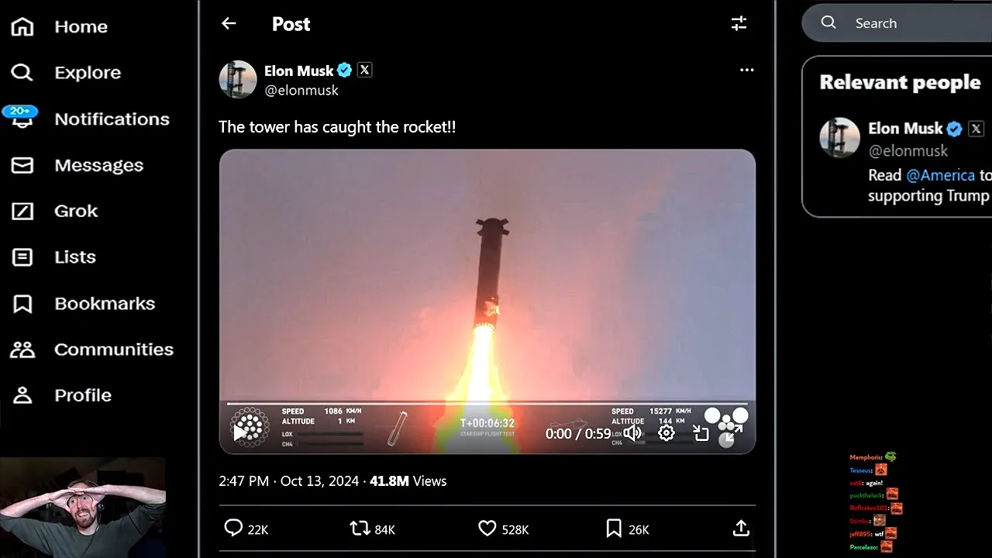Go back using the arrow button

tap(229, 23)
